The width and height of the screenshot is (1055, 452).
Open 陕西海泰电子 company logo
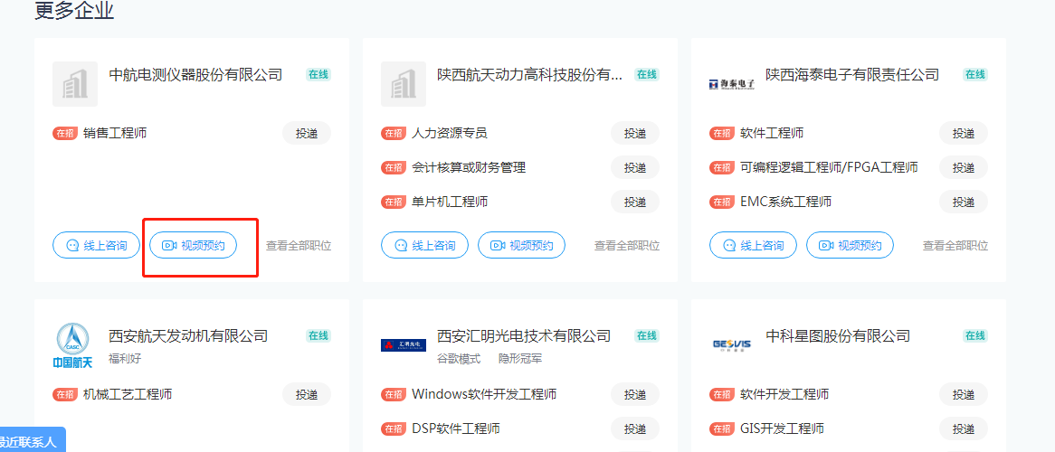731,84
